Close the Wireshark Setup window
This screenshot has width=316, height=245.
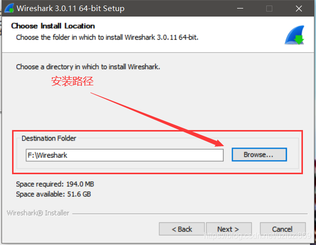pyautogui.click(x=299, y=9)
